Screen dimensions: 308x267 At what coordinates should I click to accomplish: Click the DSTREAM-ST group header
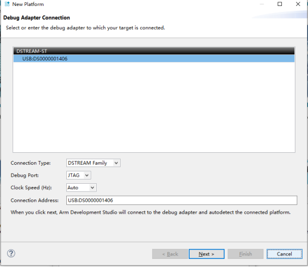(x=154, y=51)
